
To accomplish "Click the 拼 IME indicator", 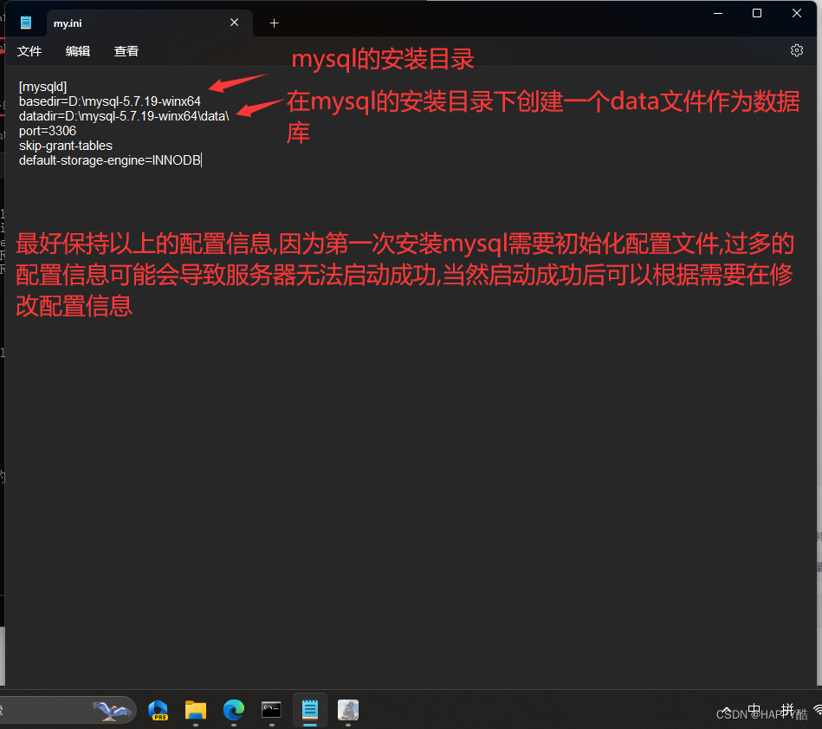I will tap(787, 710).
